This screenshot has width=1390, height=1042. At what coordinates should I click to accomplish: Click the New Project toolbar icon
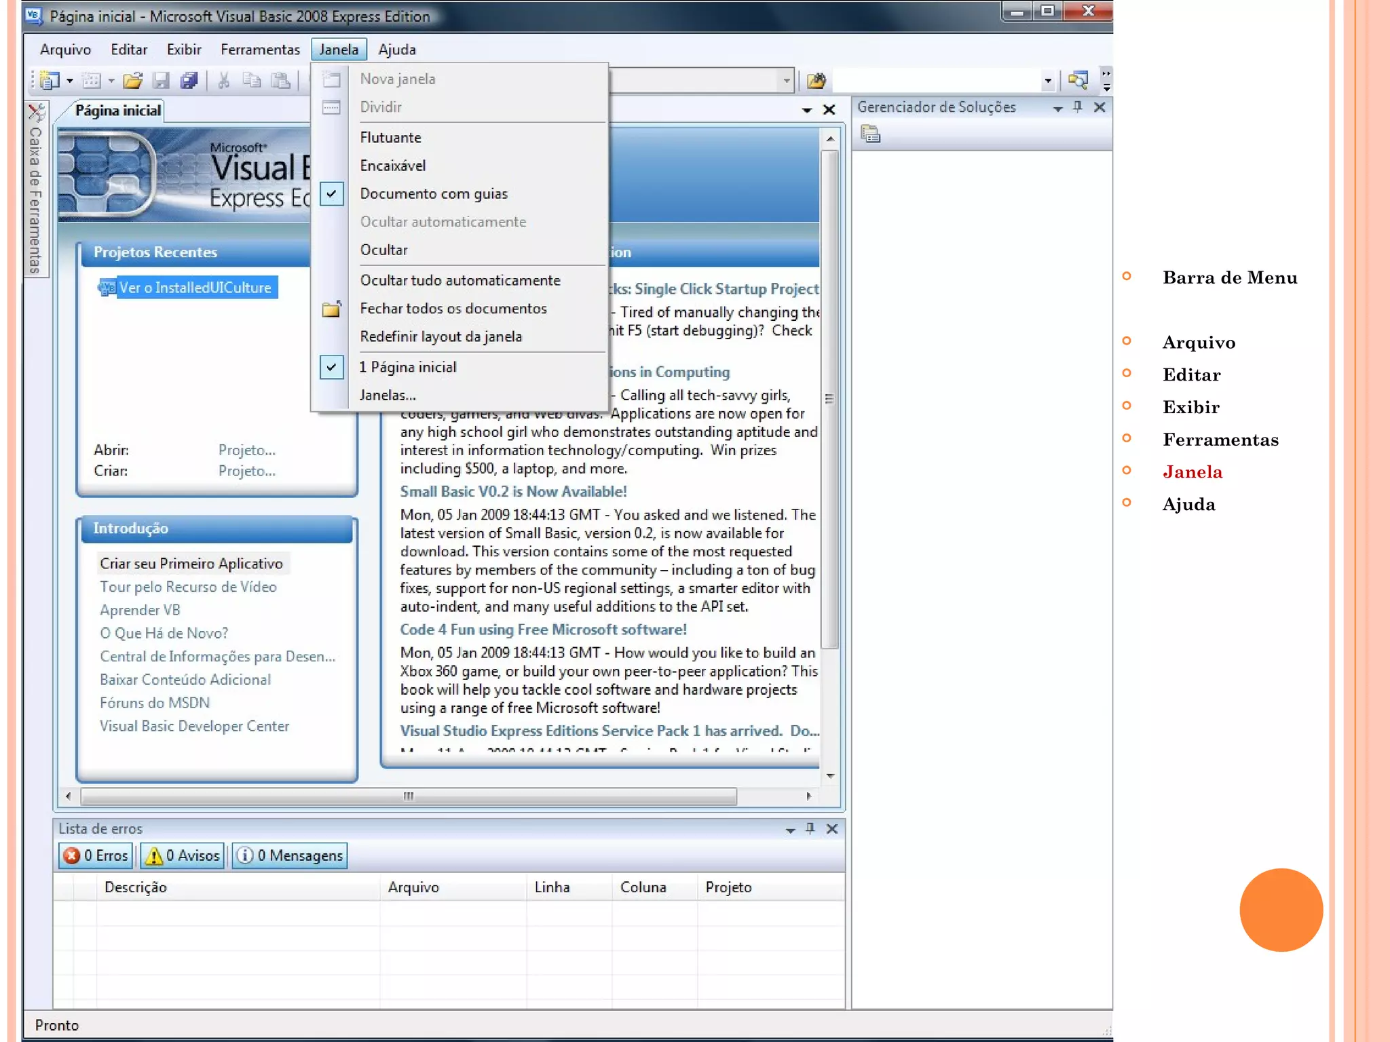[x=49, y=81]
